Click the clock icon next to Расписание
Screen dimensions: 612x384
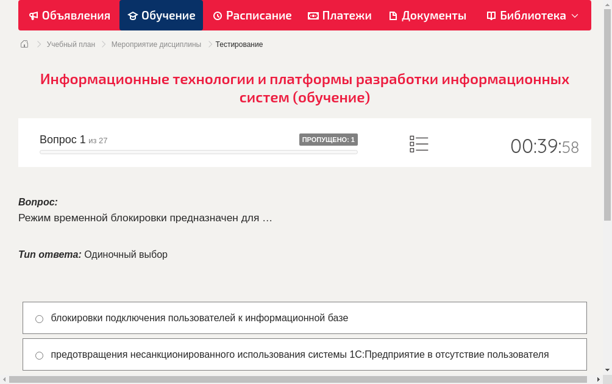216,15
